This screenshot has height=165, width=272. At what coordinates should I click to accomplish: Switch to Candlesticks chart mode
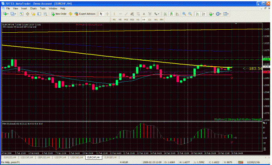[171, 14]
